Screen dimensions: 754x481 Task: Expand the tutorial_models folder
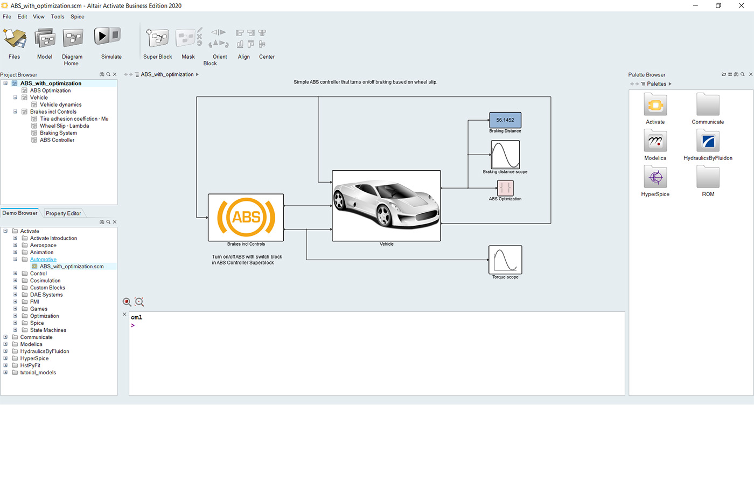(5, 372)
